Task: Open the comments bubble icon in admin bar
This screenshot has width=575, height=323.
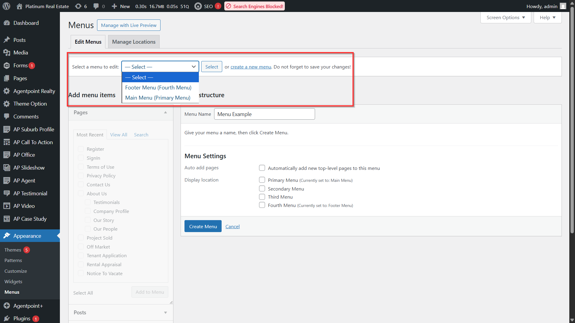Action: pyautogui.click(x=96, y=6)
